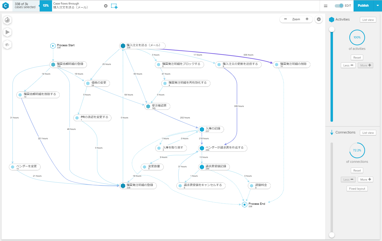382x241 pixels.
Task: Select the ベンダーが請求書を作成する node
Action: (x=223, y=148)
